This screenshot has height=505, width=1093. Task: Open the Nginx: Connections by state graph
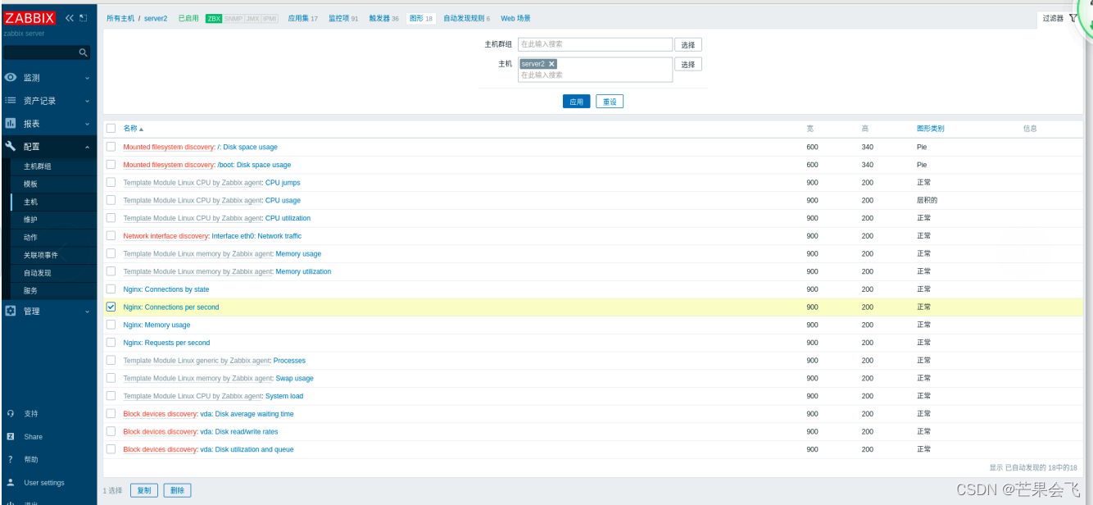pos(166,289)
